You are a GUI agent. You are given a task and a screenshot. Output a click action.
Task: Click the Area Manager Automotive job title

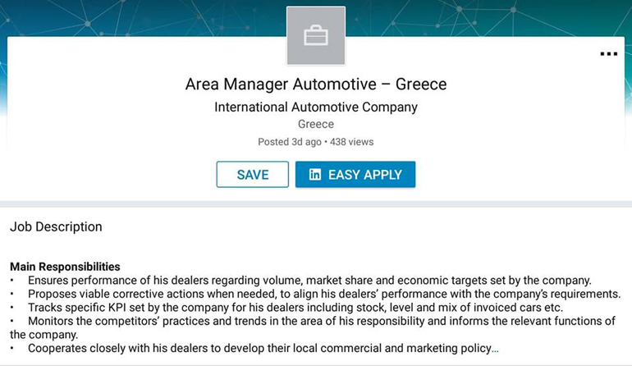[316, 85]
